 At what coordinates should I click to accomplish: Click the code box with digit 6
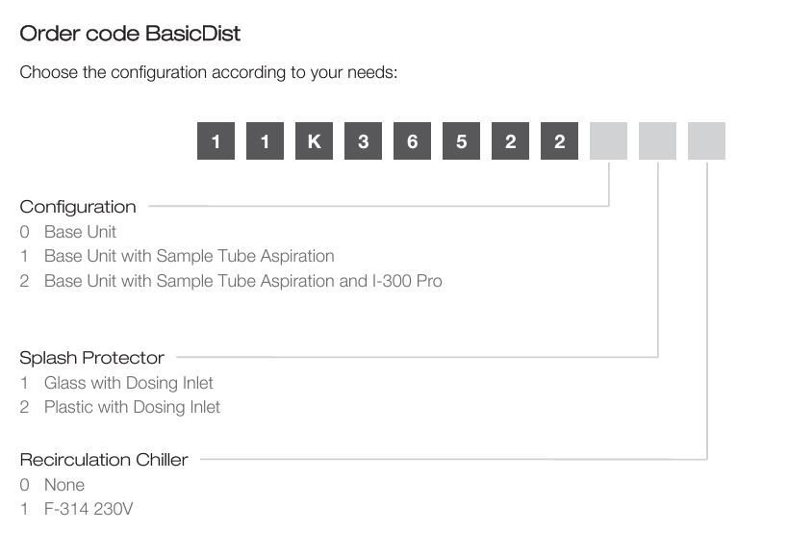[x=412, y=140]
